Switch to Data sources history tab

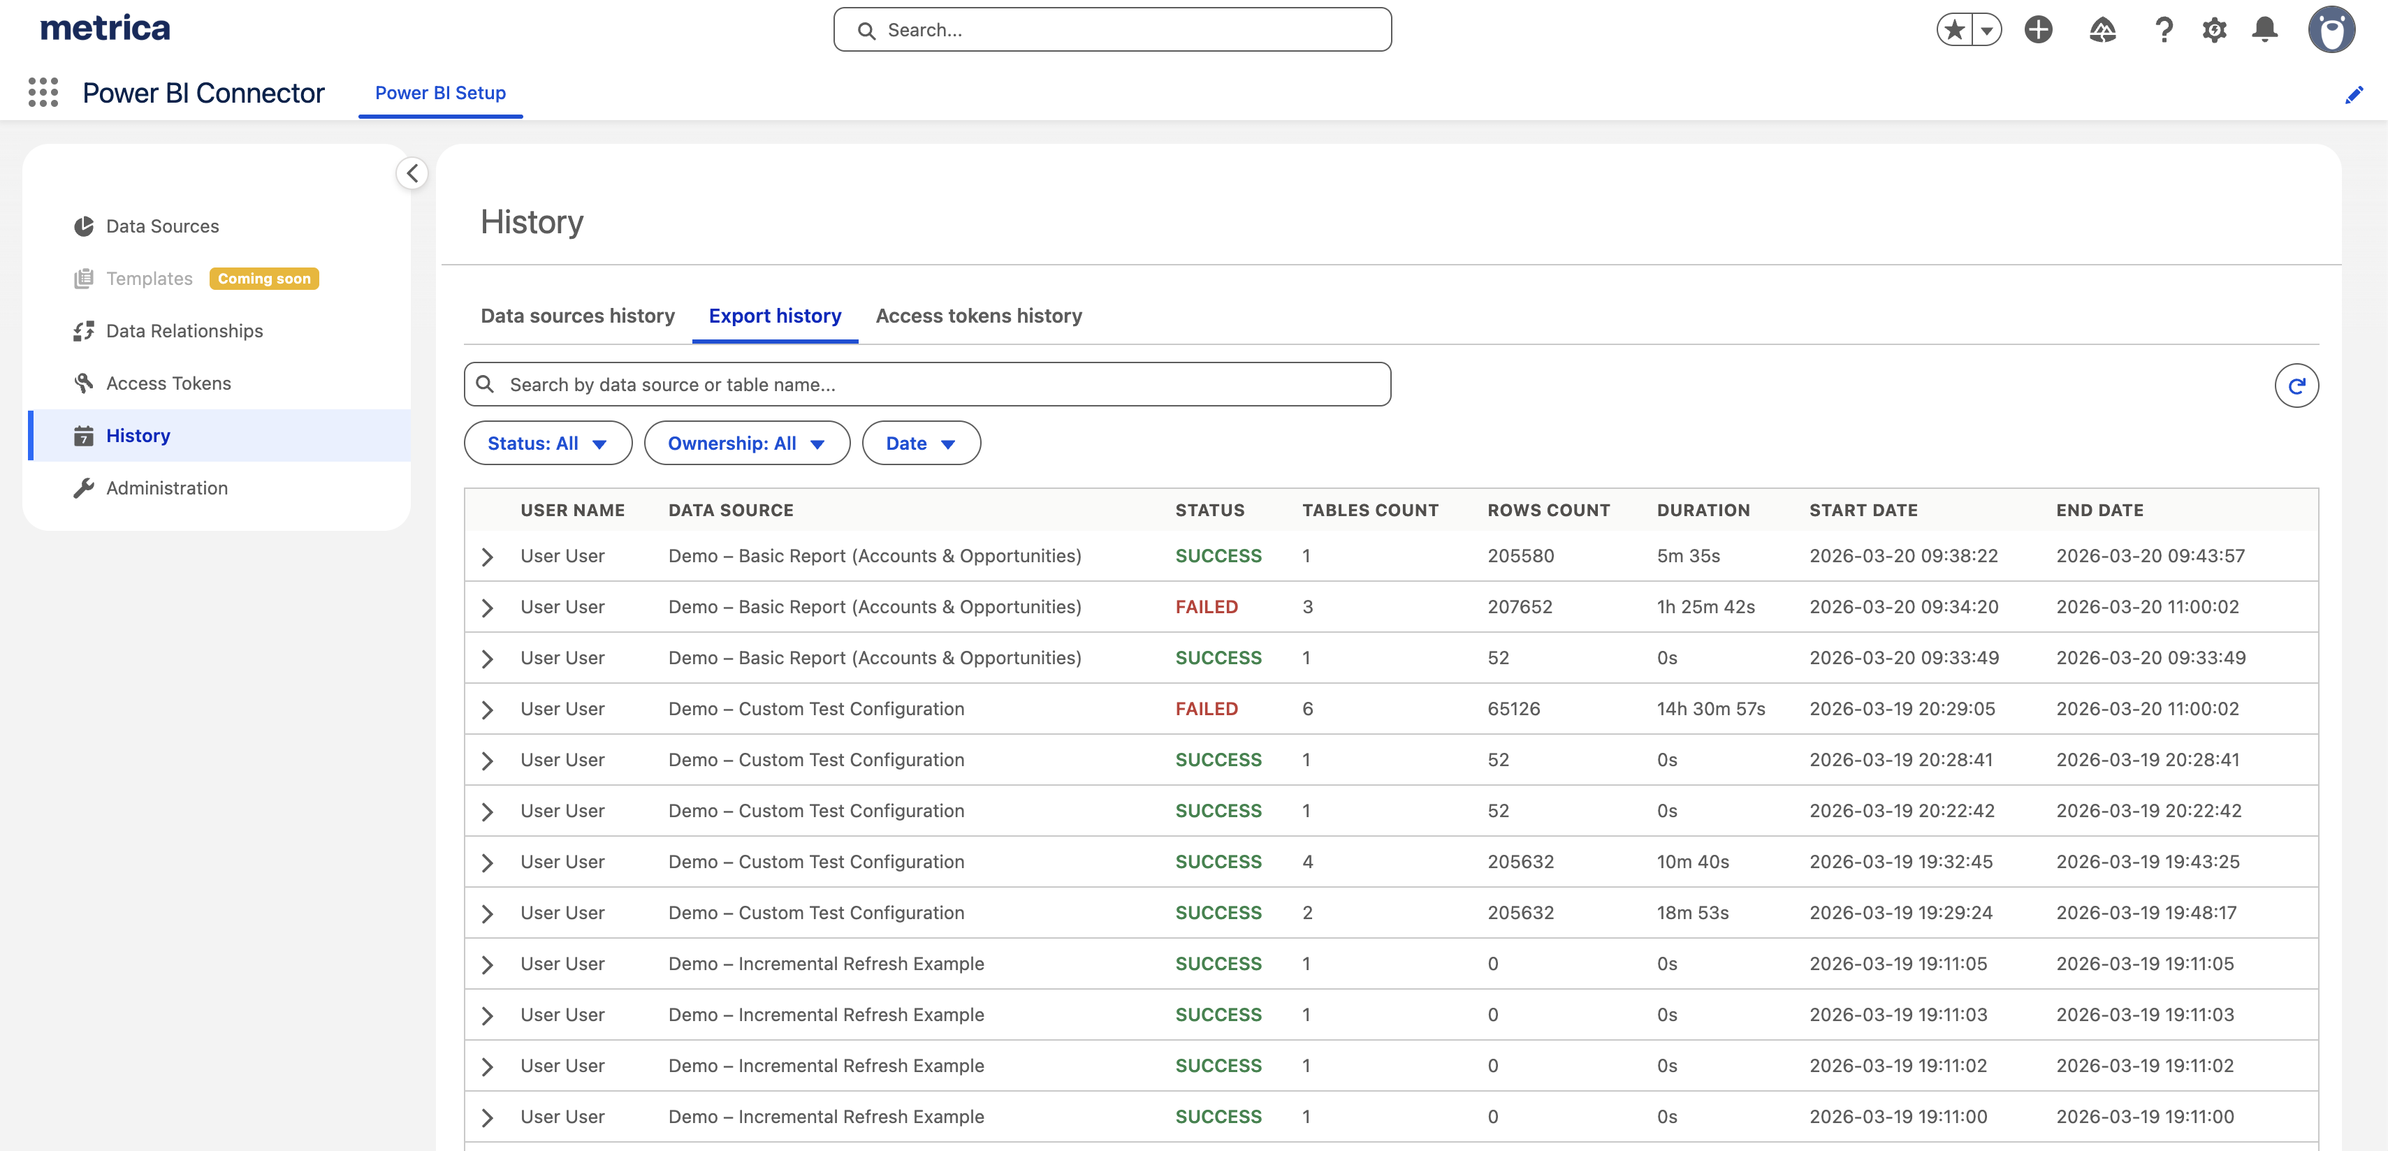pyautogui.click(x=576, y=316)
